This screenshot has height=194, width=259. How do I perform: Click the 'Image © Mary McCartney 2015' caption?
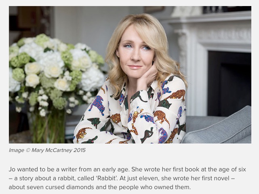(47, 150)
